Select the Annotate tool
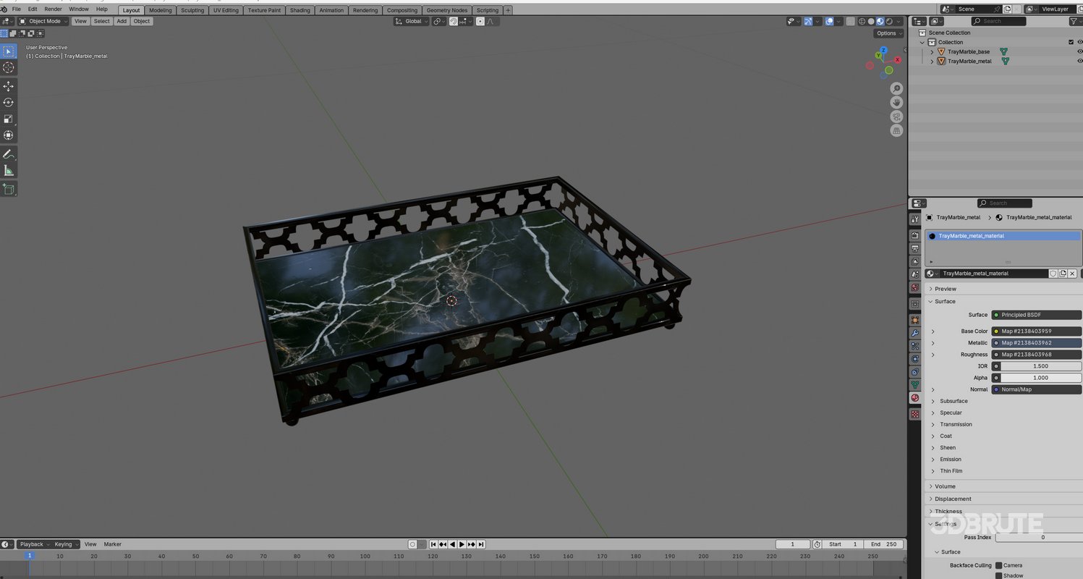The width and height of the screenshot is (1083, 579). click(x=9, y=154)
